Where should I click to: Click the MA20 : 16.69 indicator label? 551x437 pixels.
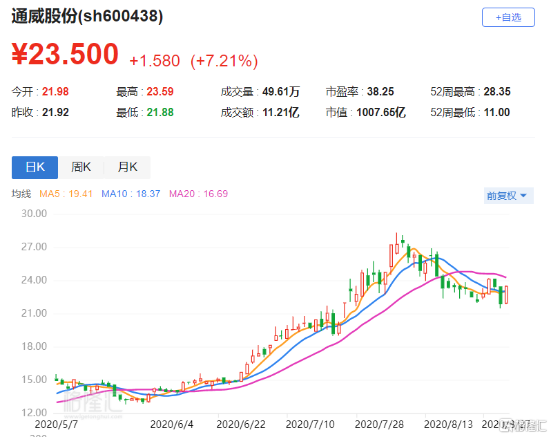198,194
